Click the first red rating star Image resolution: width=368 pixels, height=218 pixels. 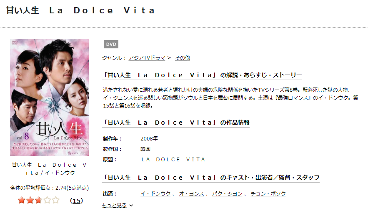pos(22,200)
